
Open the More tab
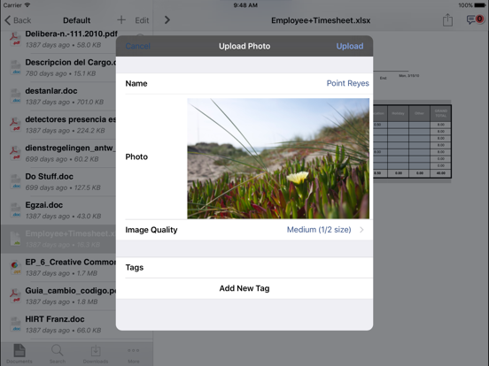point(134,354)
